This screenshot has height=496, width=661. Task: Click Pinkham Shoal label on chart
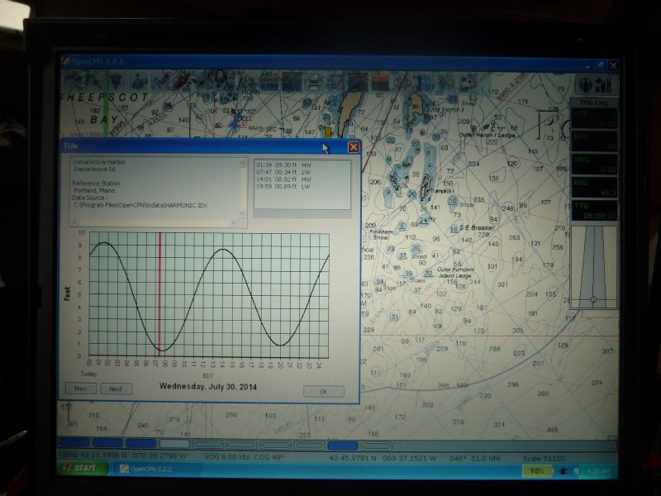point(381,235)
